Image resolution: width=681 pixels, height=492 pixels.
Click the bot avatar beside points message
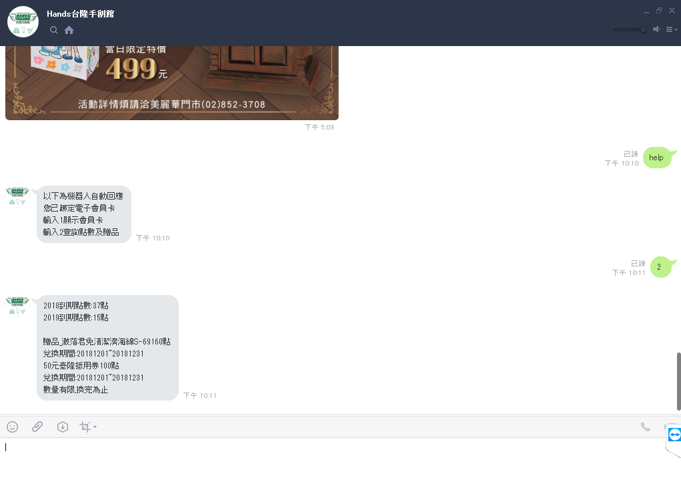pyautogui.click(x=17, y=304)
